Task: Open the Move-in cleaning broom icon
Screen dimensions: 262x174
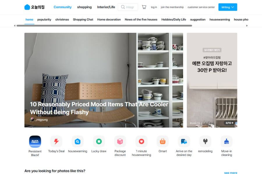Action: (x=226, y=142)
